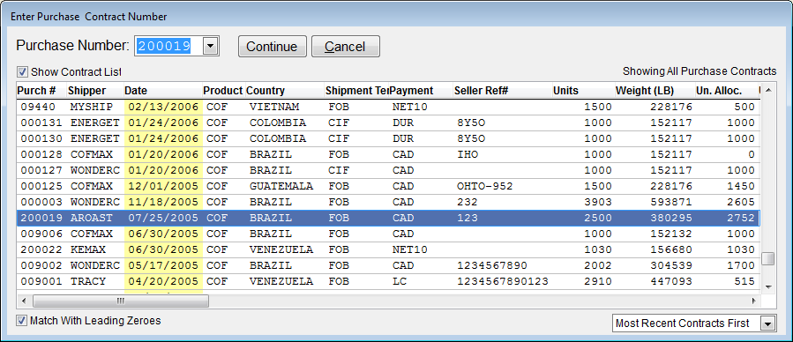Click the horizontal scrollbar right arrow
Viewport: 793px width, 342px height.
[x=754, y=301]
